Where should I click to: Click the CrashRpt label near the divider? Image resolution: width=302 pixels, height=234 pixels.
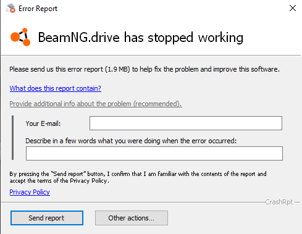point(279,202)
